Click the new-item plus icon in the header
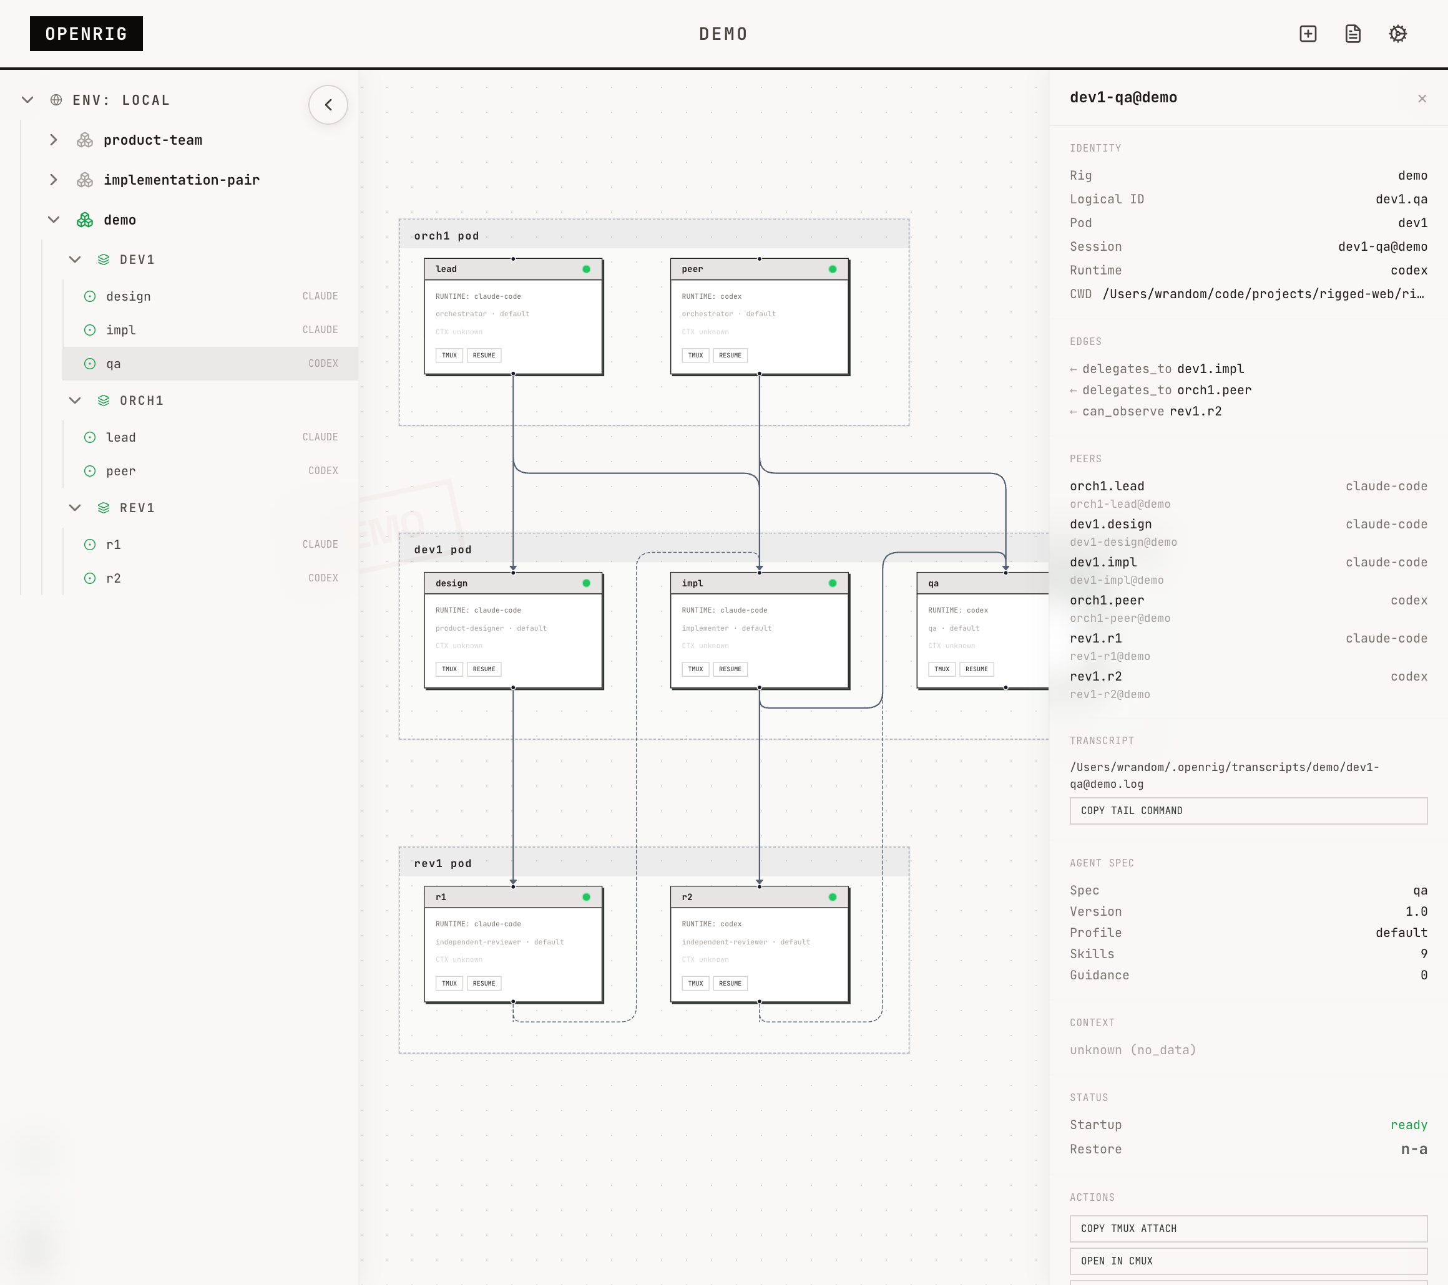Image resolution: width=1448 pixels, height=1285 pixels. click(1307, 33)
